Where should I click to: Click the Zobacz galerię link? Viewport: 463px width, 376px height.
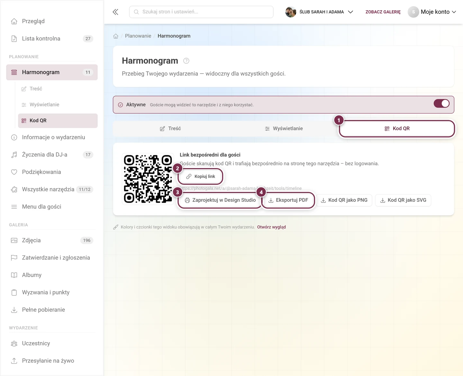pyautogui.click(x=383, y=12)
